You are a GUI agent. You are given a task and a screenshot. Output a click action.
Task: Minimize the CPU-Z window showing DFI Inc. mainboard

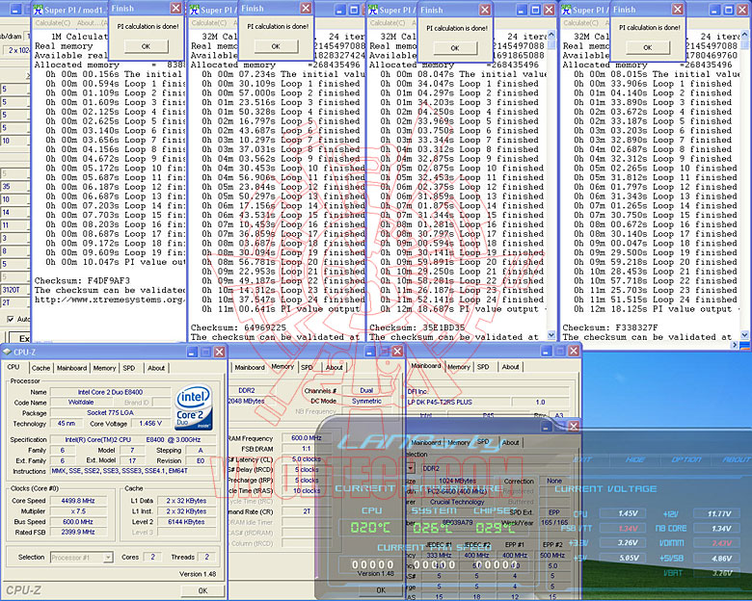coord(547,352)
